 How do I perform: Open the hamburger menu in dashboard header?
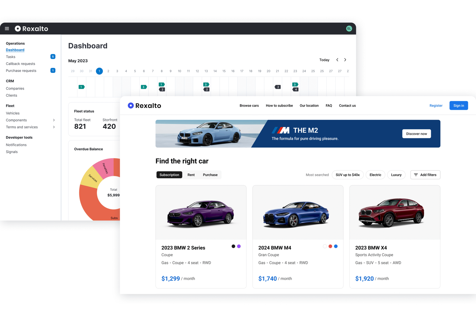[x=7, y=29]
